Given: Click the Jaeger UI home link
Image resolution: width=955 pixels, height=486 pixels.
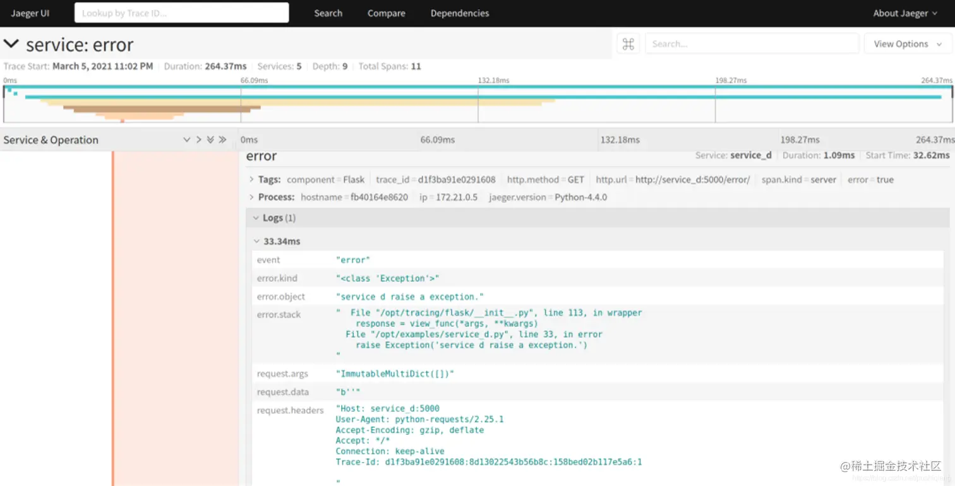Looking at the screenshot, I should coord(30,13).
